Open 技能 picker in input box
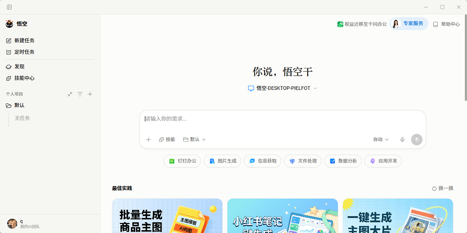The height and width of the screenshot is (233, 467). point(167,139)
